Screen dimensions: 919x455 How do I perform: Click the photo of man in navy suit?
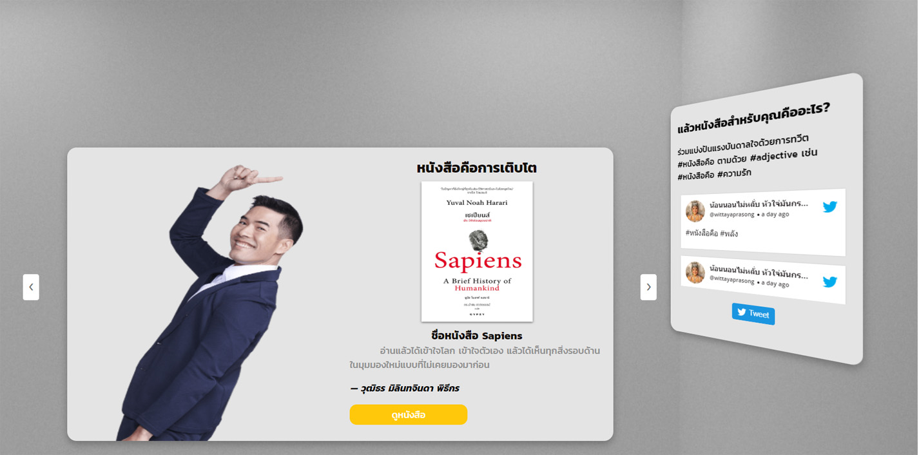click(211, 303)
